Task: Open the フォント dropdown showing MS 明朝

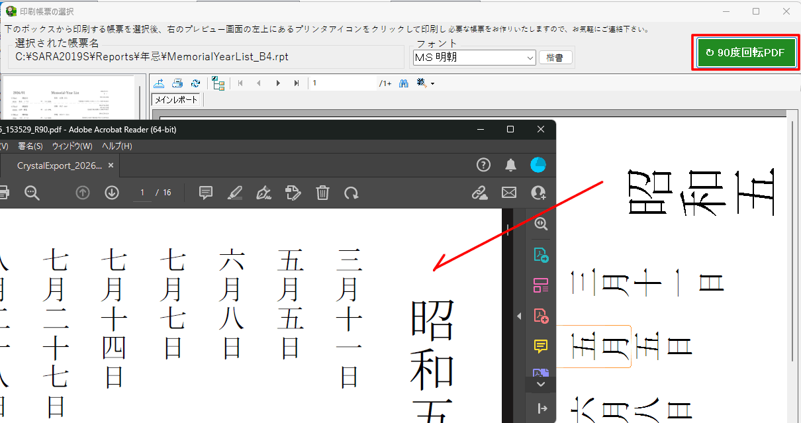Action: [x=474, y=58]
